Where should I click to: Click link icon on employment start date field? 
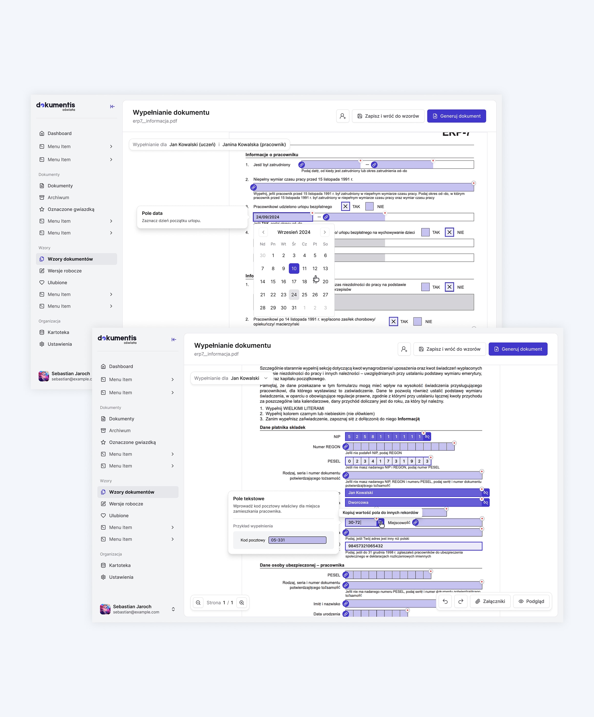point(302,165)
